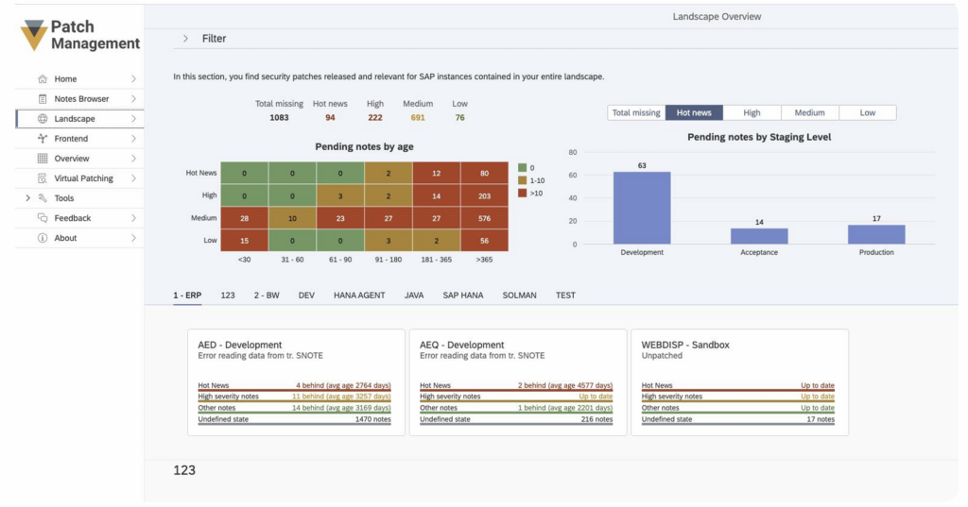The height and width of the screenshot is (507, 968).
Task: Switch chart to High severity segment
Action: [752, 112]
